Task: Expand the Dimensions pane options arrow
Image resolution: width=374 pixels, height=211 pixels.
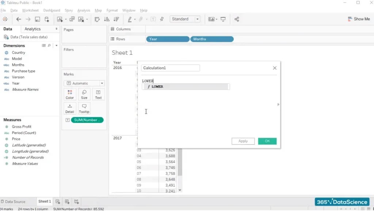Action: click(56, 45)
